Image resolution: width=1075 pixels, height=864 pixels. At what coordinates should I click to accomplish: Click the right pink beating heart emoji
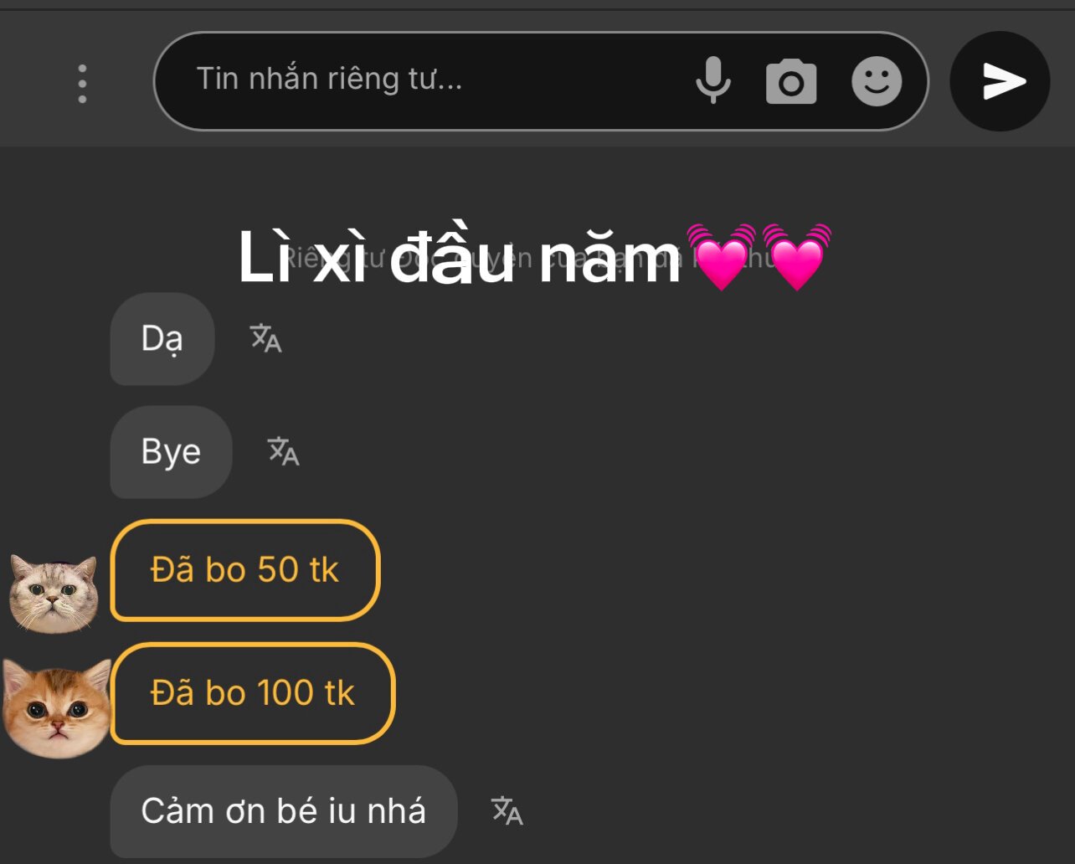click(795, 255)
